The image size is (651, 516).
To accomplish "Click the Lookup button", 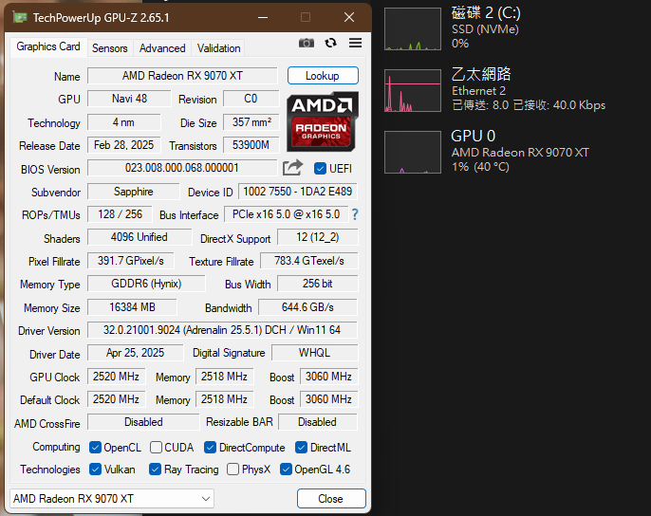I will coord(323,76).
